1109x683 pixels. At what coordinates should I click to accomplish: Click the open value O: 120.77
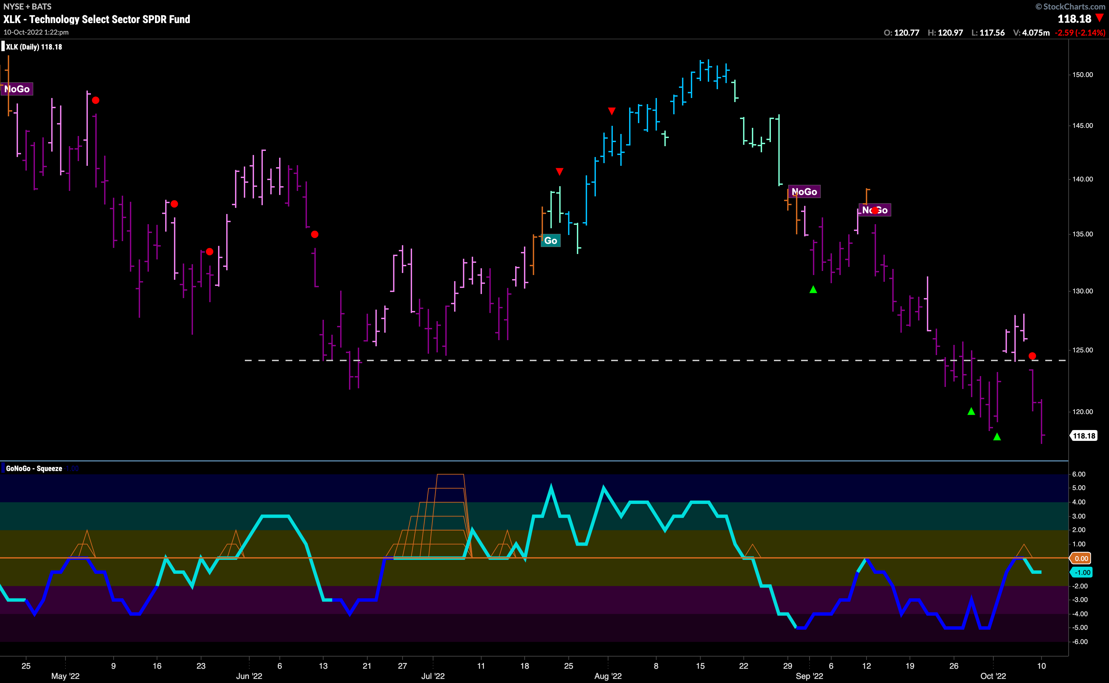(901, 33)
